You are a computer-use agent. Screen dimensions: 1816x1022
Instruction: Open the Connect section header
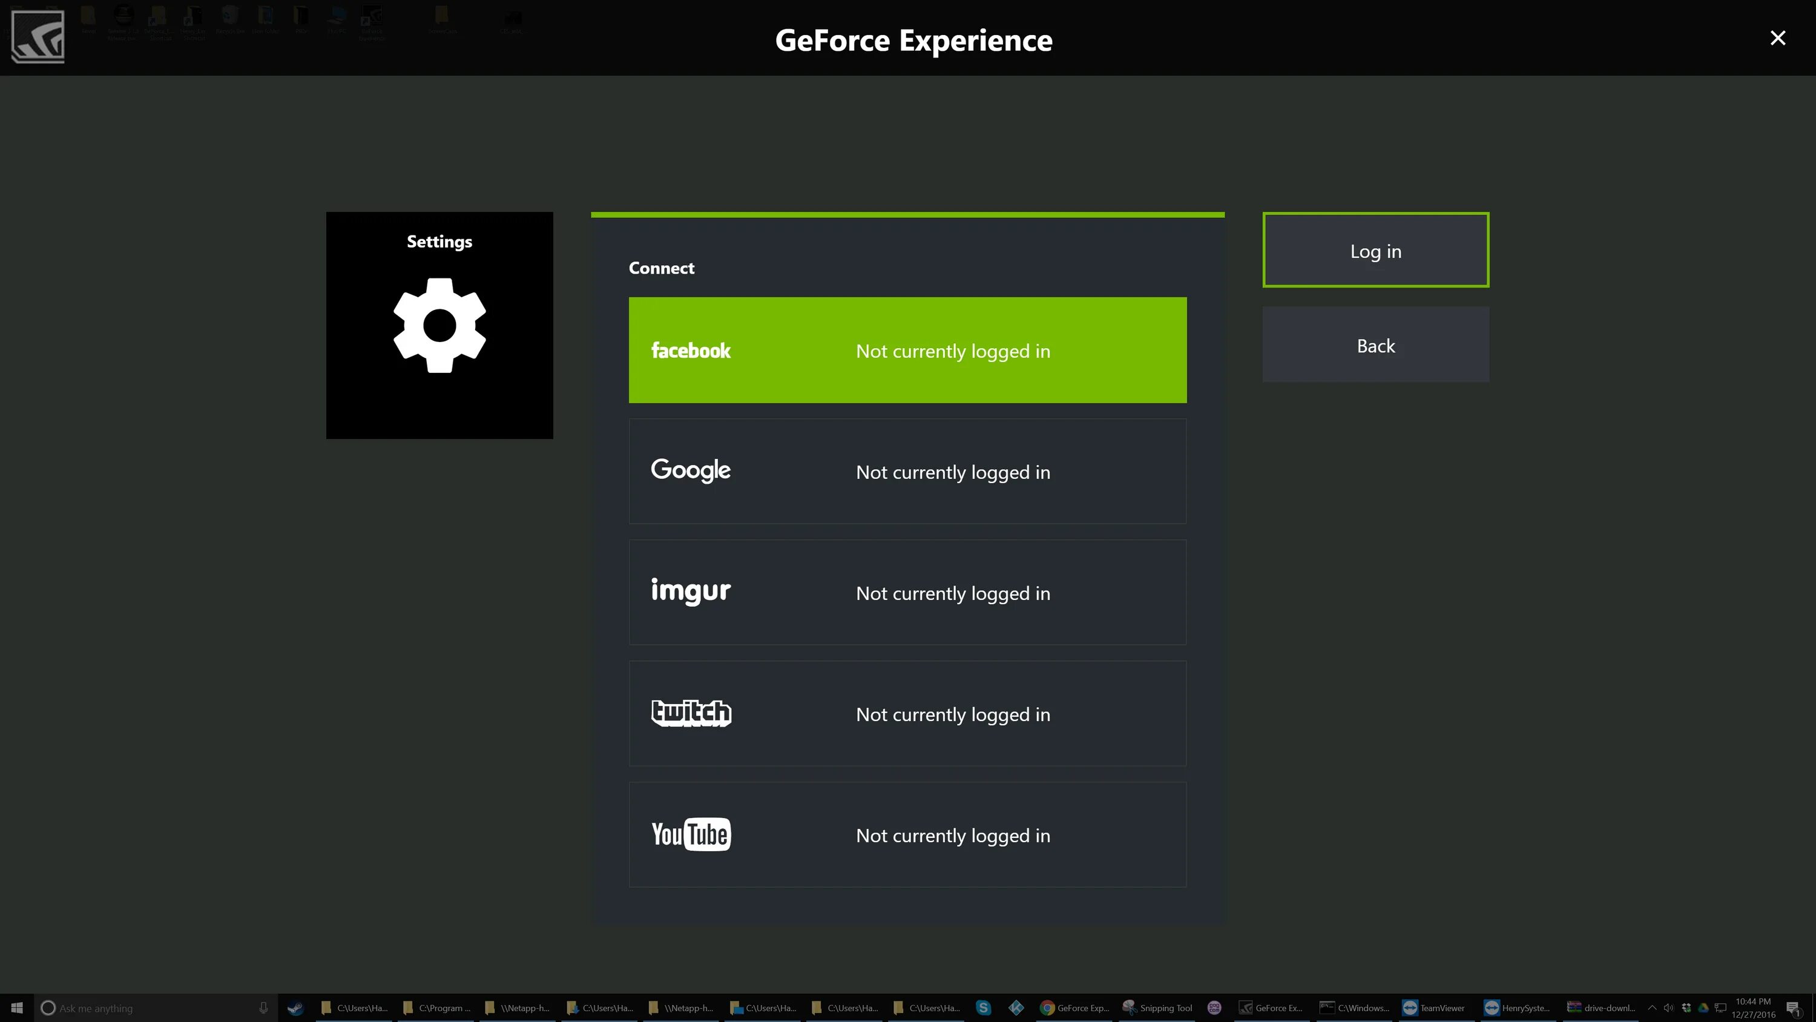[661, 267]
